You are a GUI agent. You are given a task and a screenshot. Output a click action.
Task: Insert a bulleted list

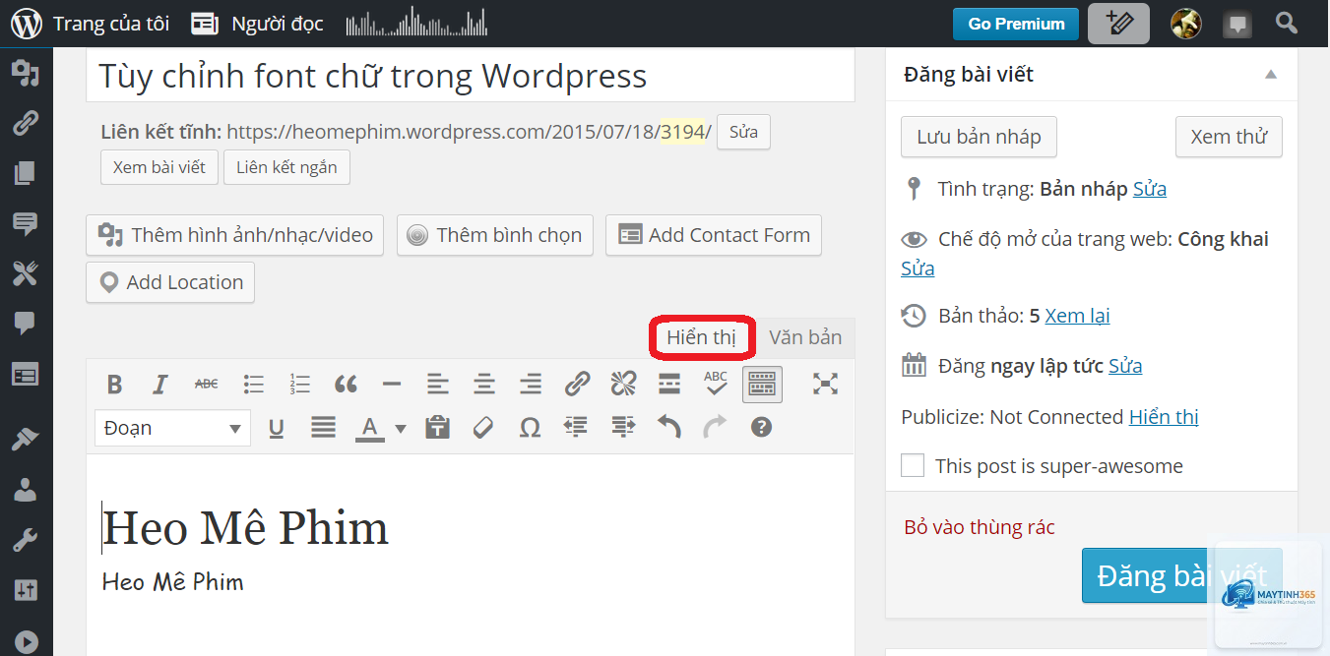tap(254, 385)
